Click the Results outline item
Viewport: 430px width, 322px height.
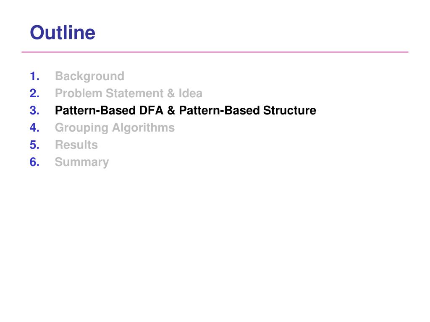76,145
